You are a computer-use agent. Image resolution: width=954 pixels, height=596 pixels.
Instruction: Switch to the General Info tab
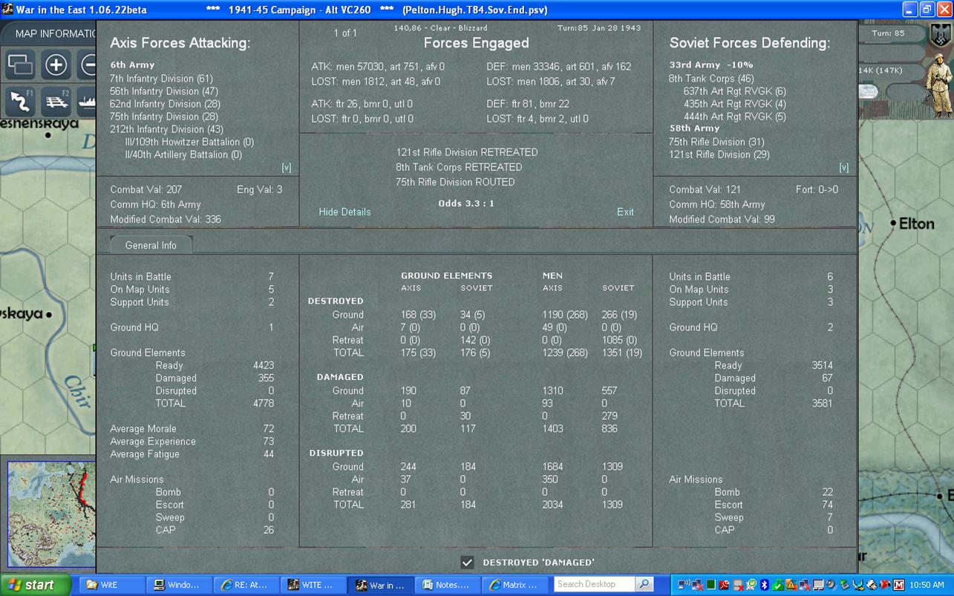[150, 245]
